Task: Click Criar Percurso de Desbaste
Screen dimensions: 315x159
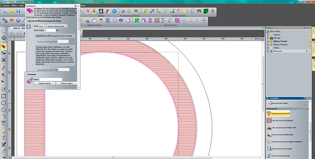Action: 280,121
